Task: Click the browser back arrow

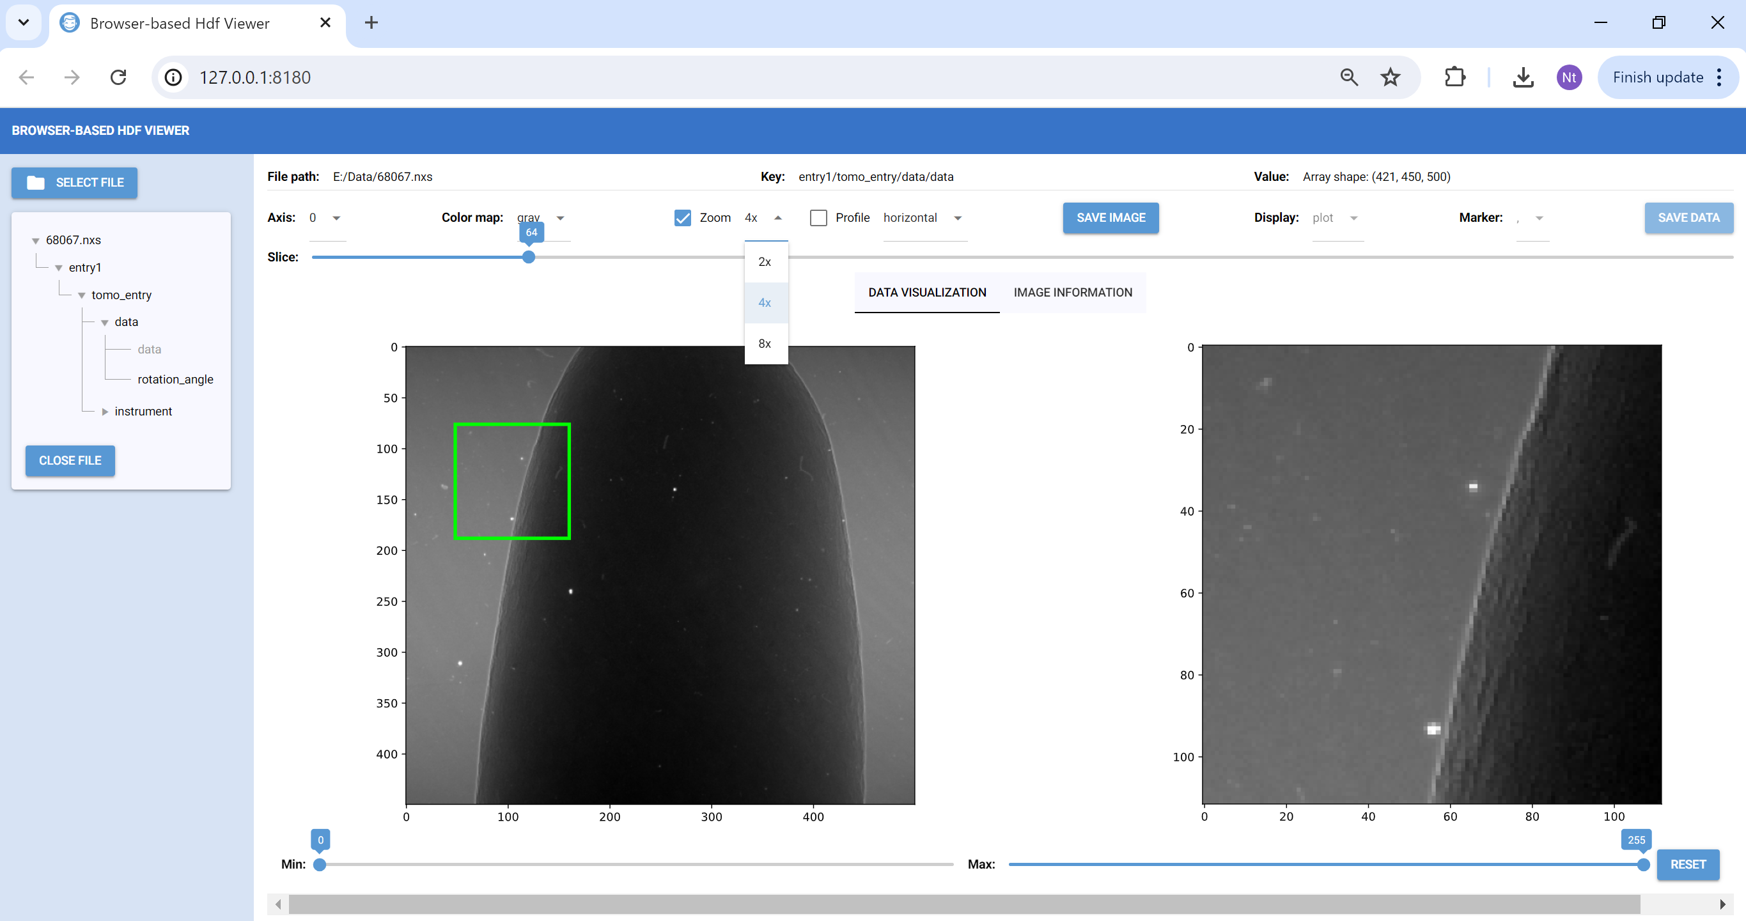Action: 26,77
